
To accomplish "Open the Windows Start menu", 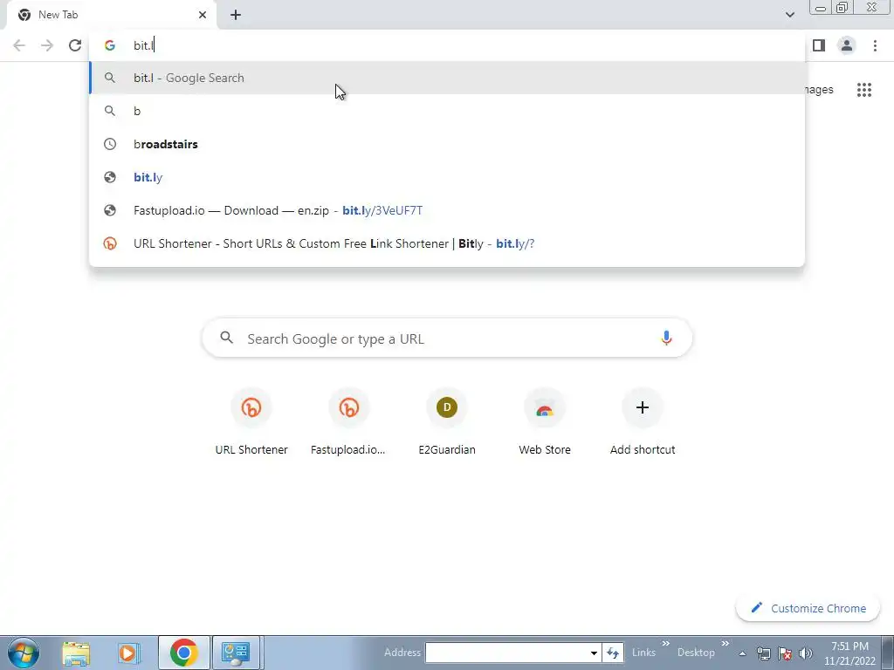I will click(x=24, y=653).
